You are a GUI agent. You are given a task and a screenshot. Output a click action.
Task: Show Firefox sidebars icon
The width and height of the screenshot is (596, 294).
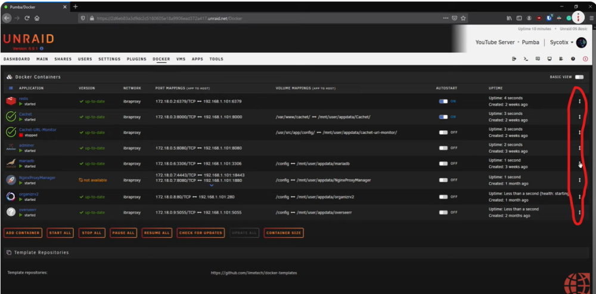pyautogui.click(x=519, y=18)
